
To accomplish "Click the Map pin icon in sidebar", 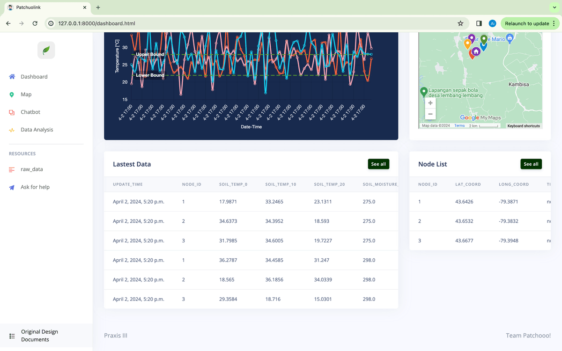I will (12, 95).
